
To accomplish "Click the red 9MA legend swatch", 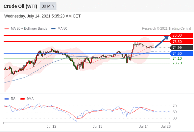I will [22, 99].
